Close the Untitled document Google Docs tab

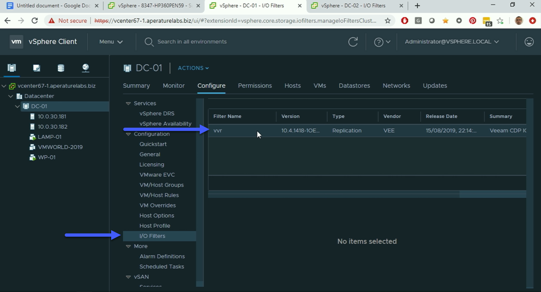point(96,6)
